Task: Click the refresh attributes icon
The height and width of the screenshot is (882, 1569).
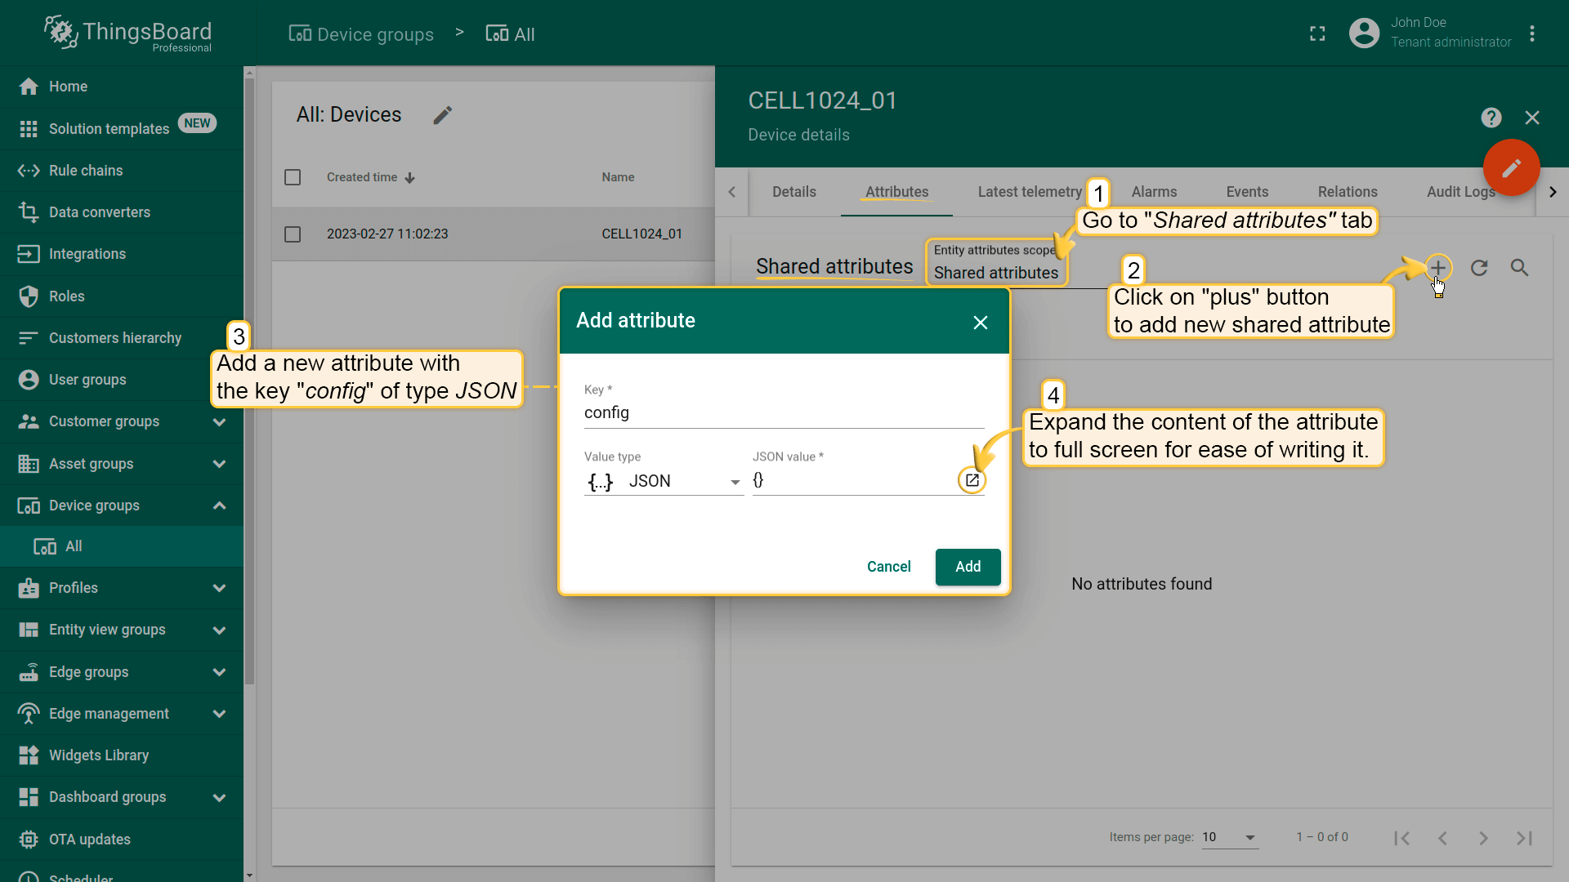Action: tap(1479, 268)
